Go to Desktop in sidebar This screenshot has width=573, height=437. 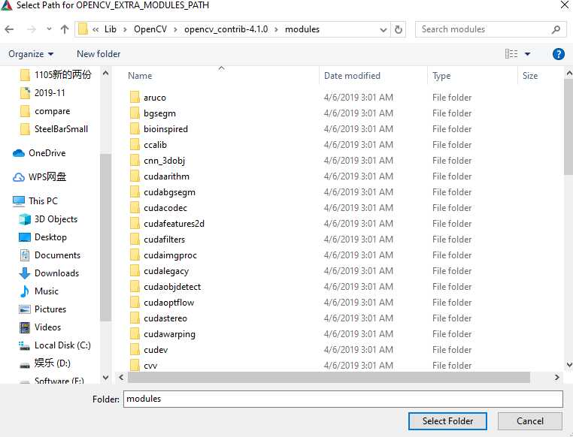tap(50, 237)
